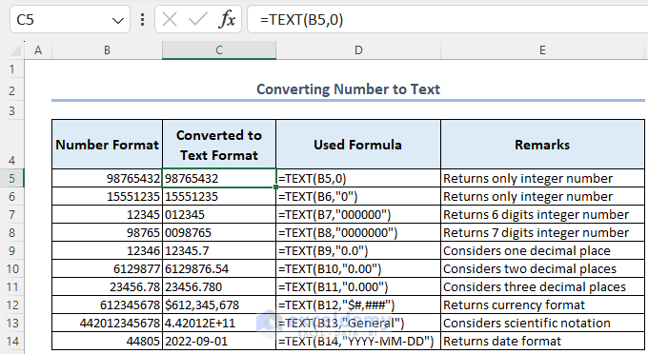The width and height of the screenshot is (648, 354).
Task: Click the Select All corner triangle
Action: (15, 50)
